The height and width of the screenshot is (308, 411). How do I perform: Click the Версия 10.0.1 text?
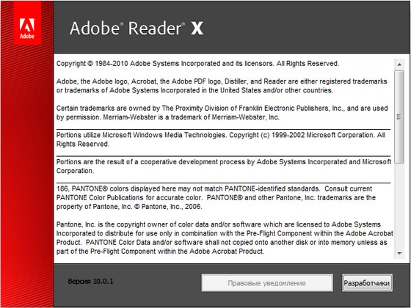[90, 282]
